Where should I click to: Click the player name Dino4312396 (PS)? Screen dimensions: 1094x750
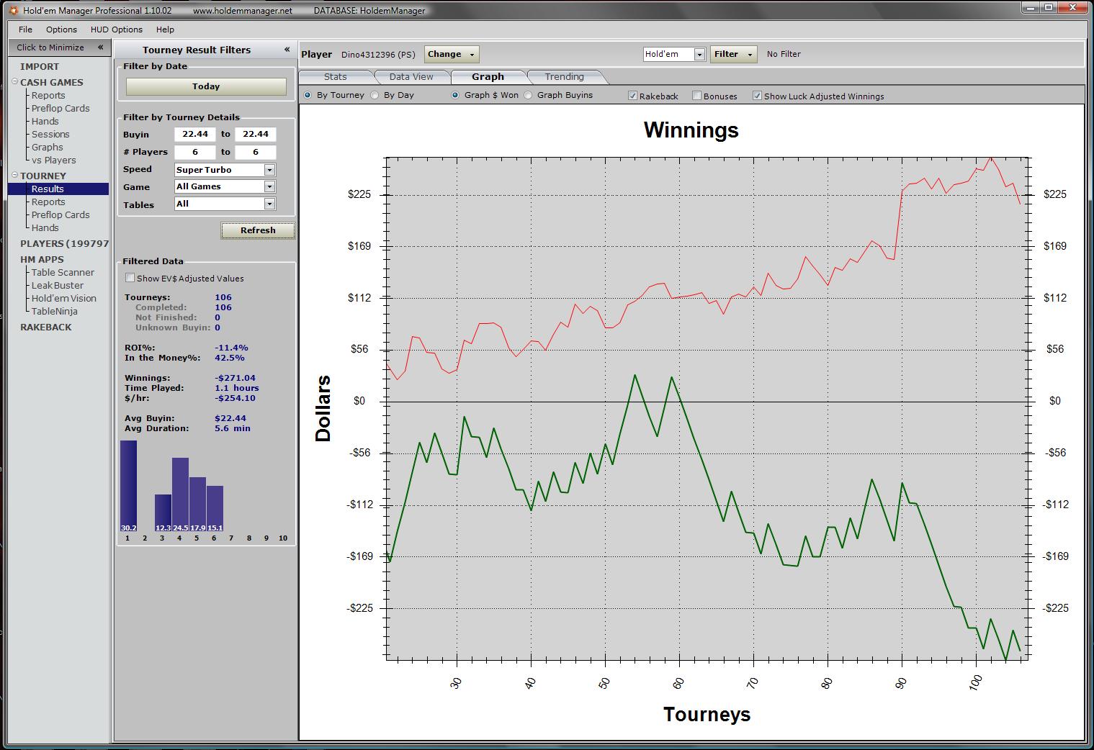pos(378,55)
